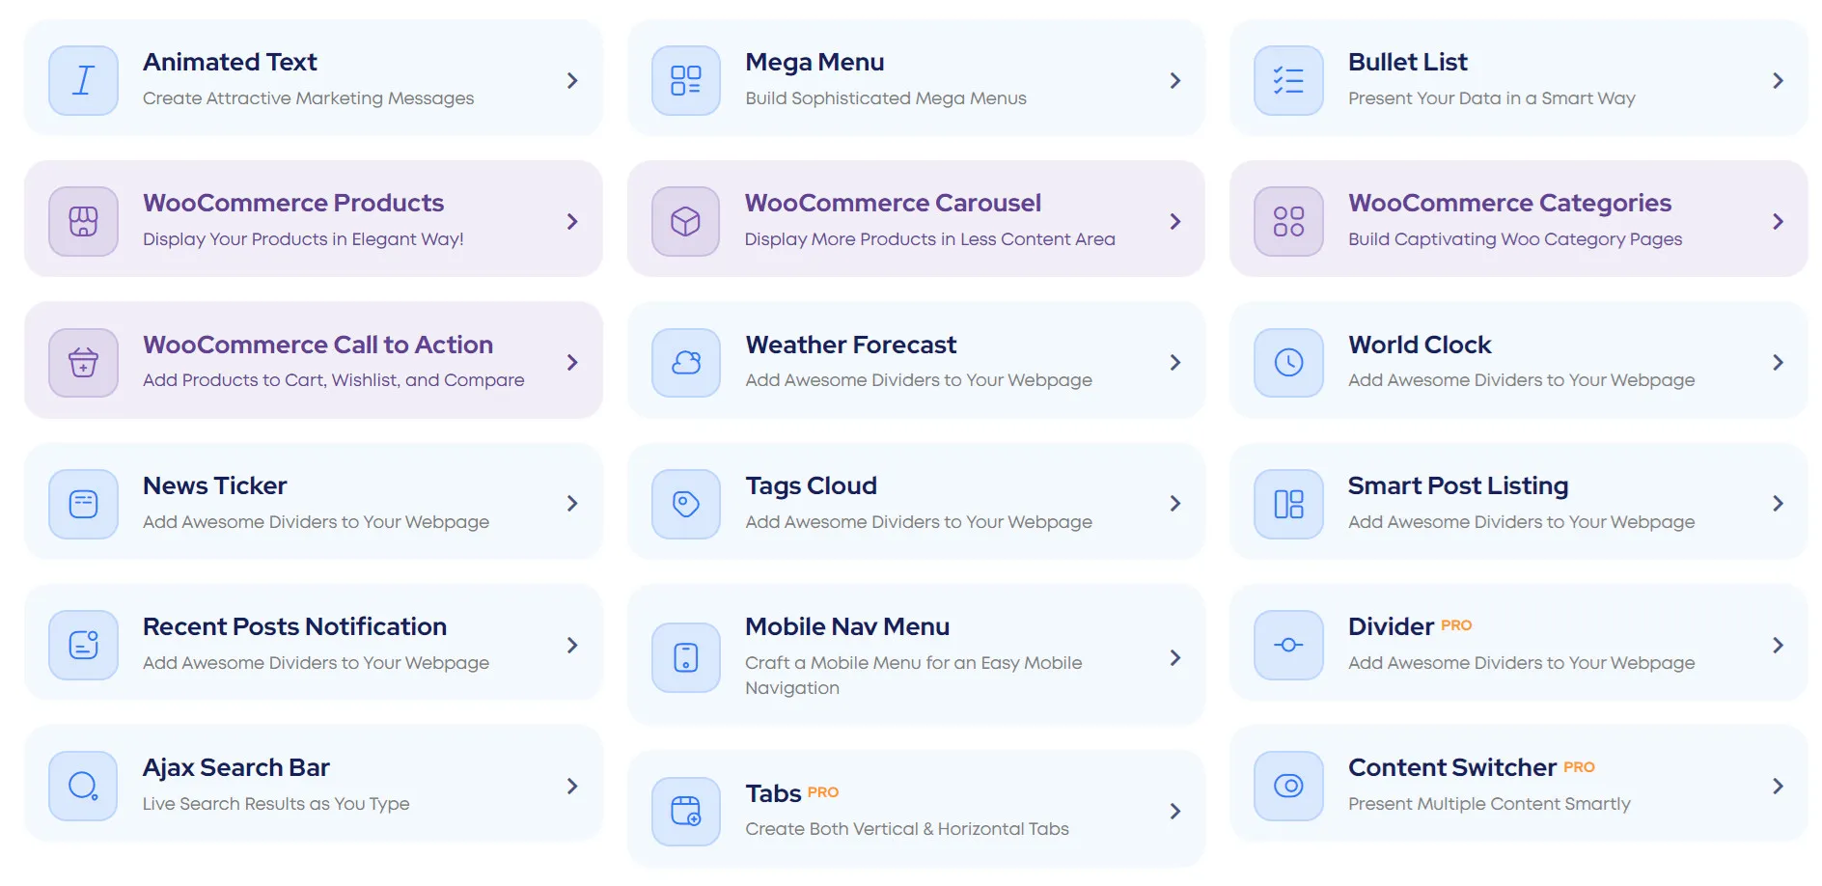Click the World Clock icon

pyautogui.click(x=1288, y=363)
